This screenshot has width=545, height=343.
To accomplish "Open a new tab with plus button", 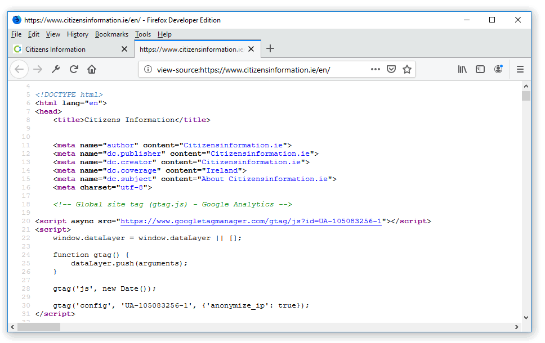I will (x=270, y=49).
